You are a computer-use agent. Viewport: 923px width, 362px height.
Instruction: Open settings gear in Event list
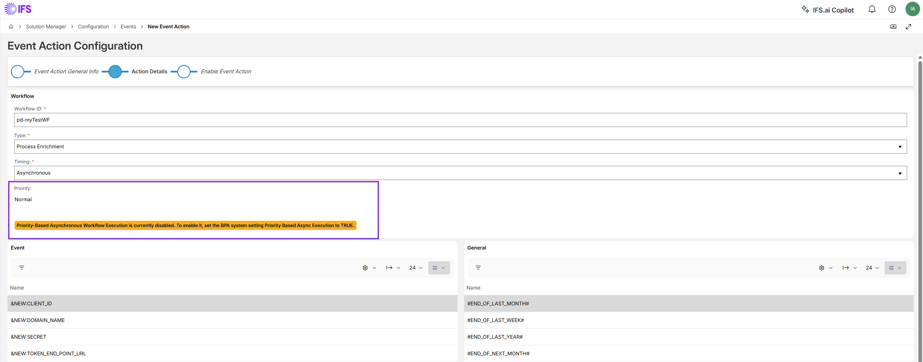365,268
